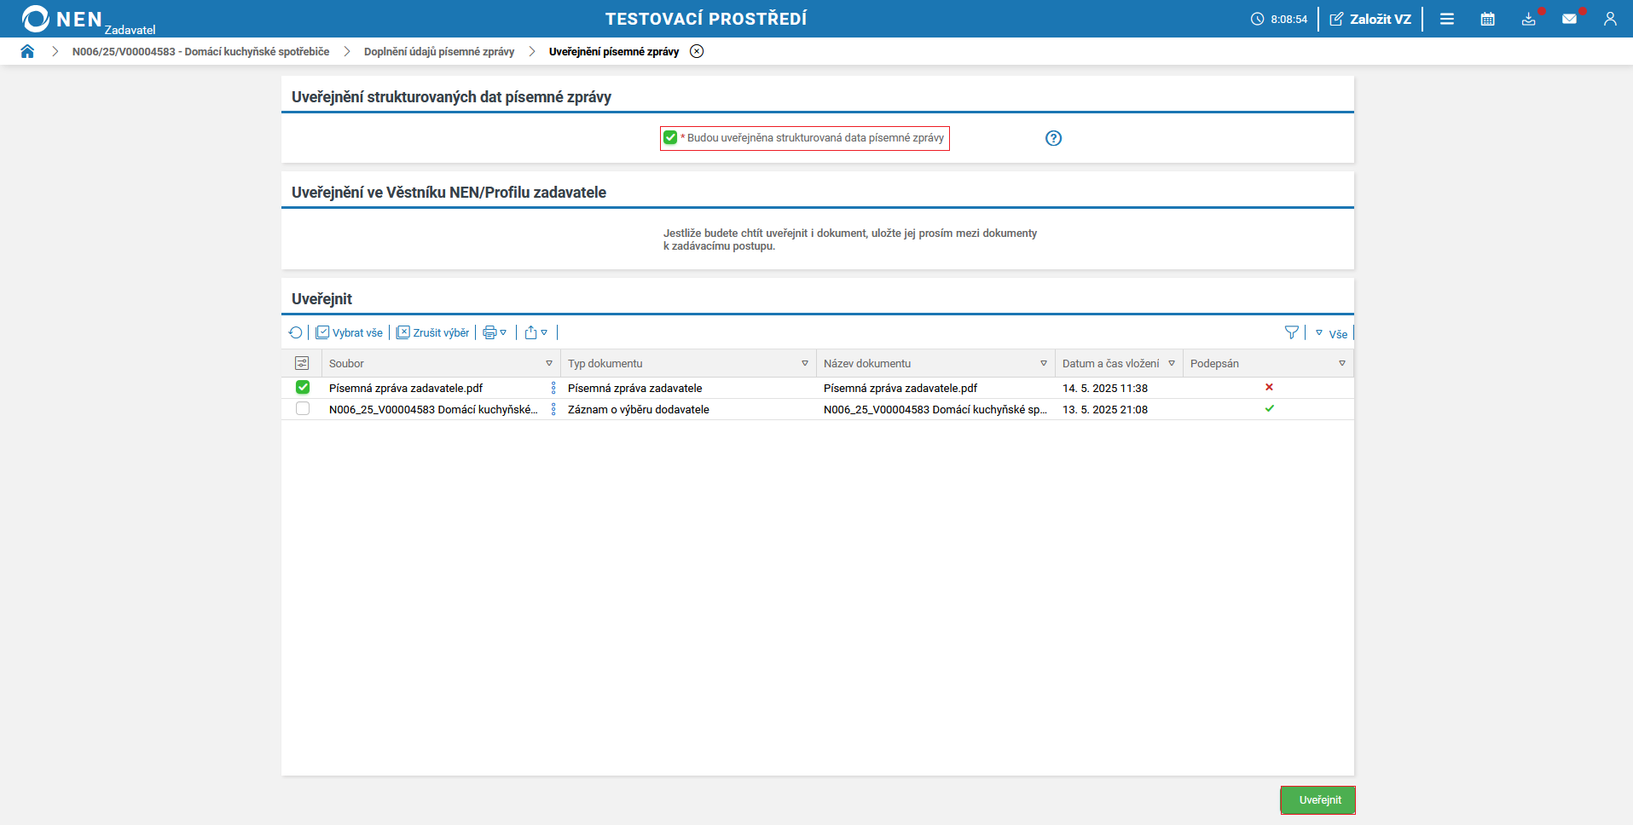Expand the export dropdown in toolbar

click(x=536, y=333)
